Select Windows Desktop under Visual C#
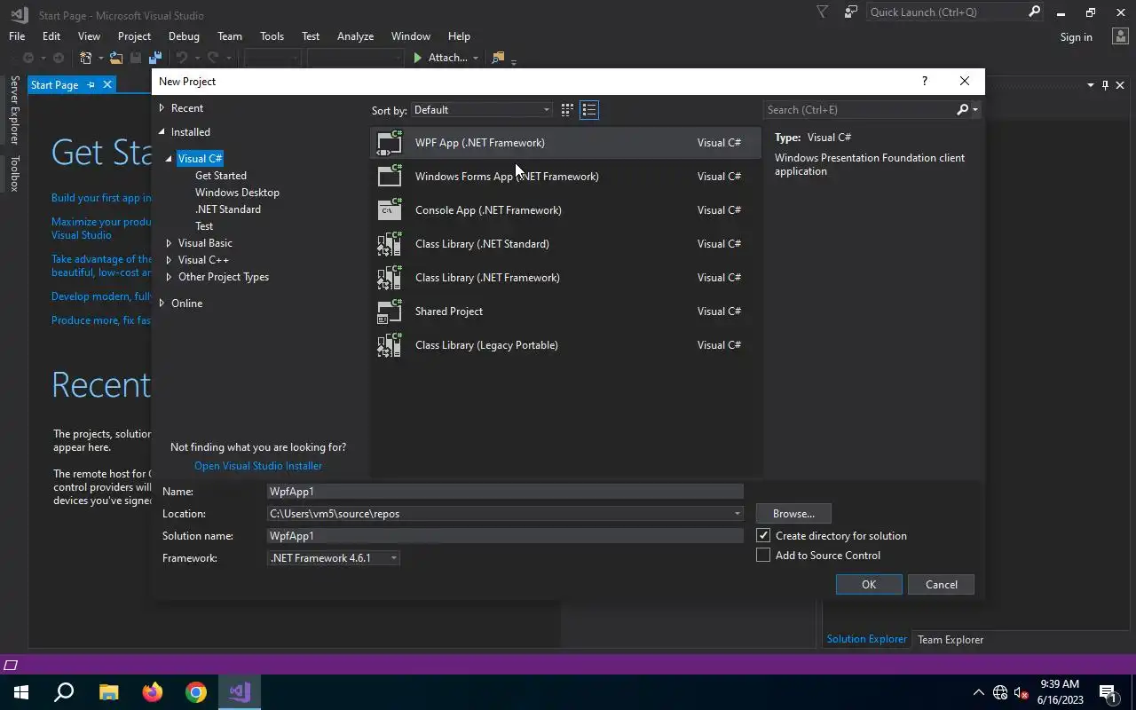This screenshot has height=710, width=1136. click(x=237, y=193)
